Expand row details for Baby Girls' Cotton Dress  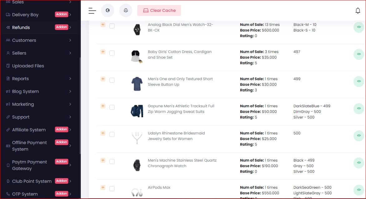[103, 51]
